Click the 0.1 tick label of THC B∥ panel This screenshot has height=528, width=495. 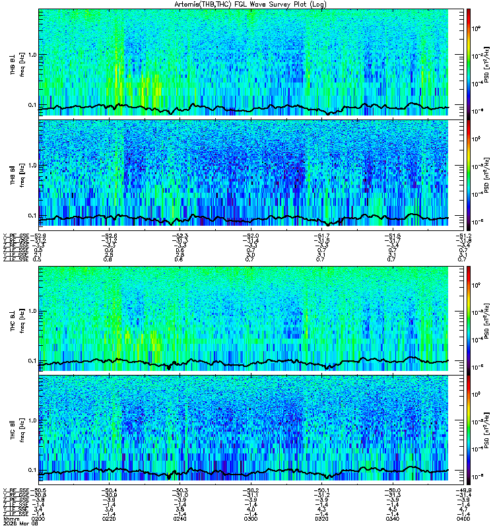click(32, 470)
